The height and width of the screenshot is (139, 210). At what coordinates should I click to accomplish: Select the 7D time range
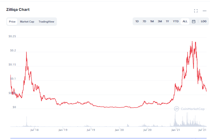tap(144, 21)
